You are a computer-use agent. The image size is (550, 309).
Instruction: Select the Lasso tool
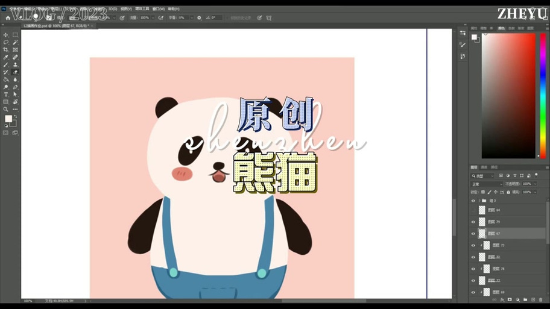tap(5, 42)
